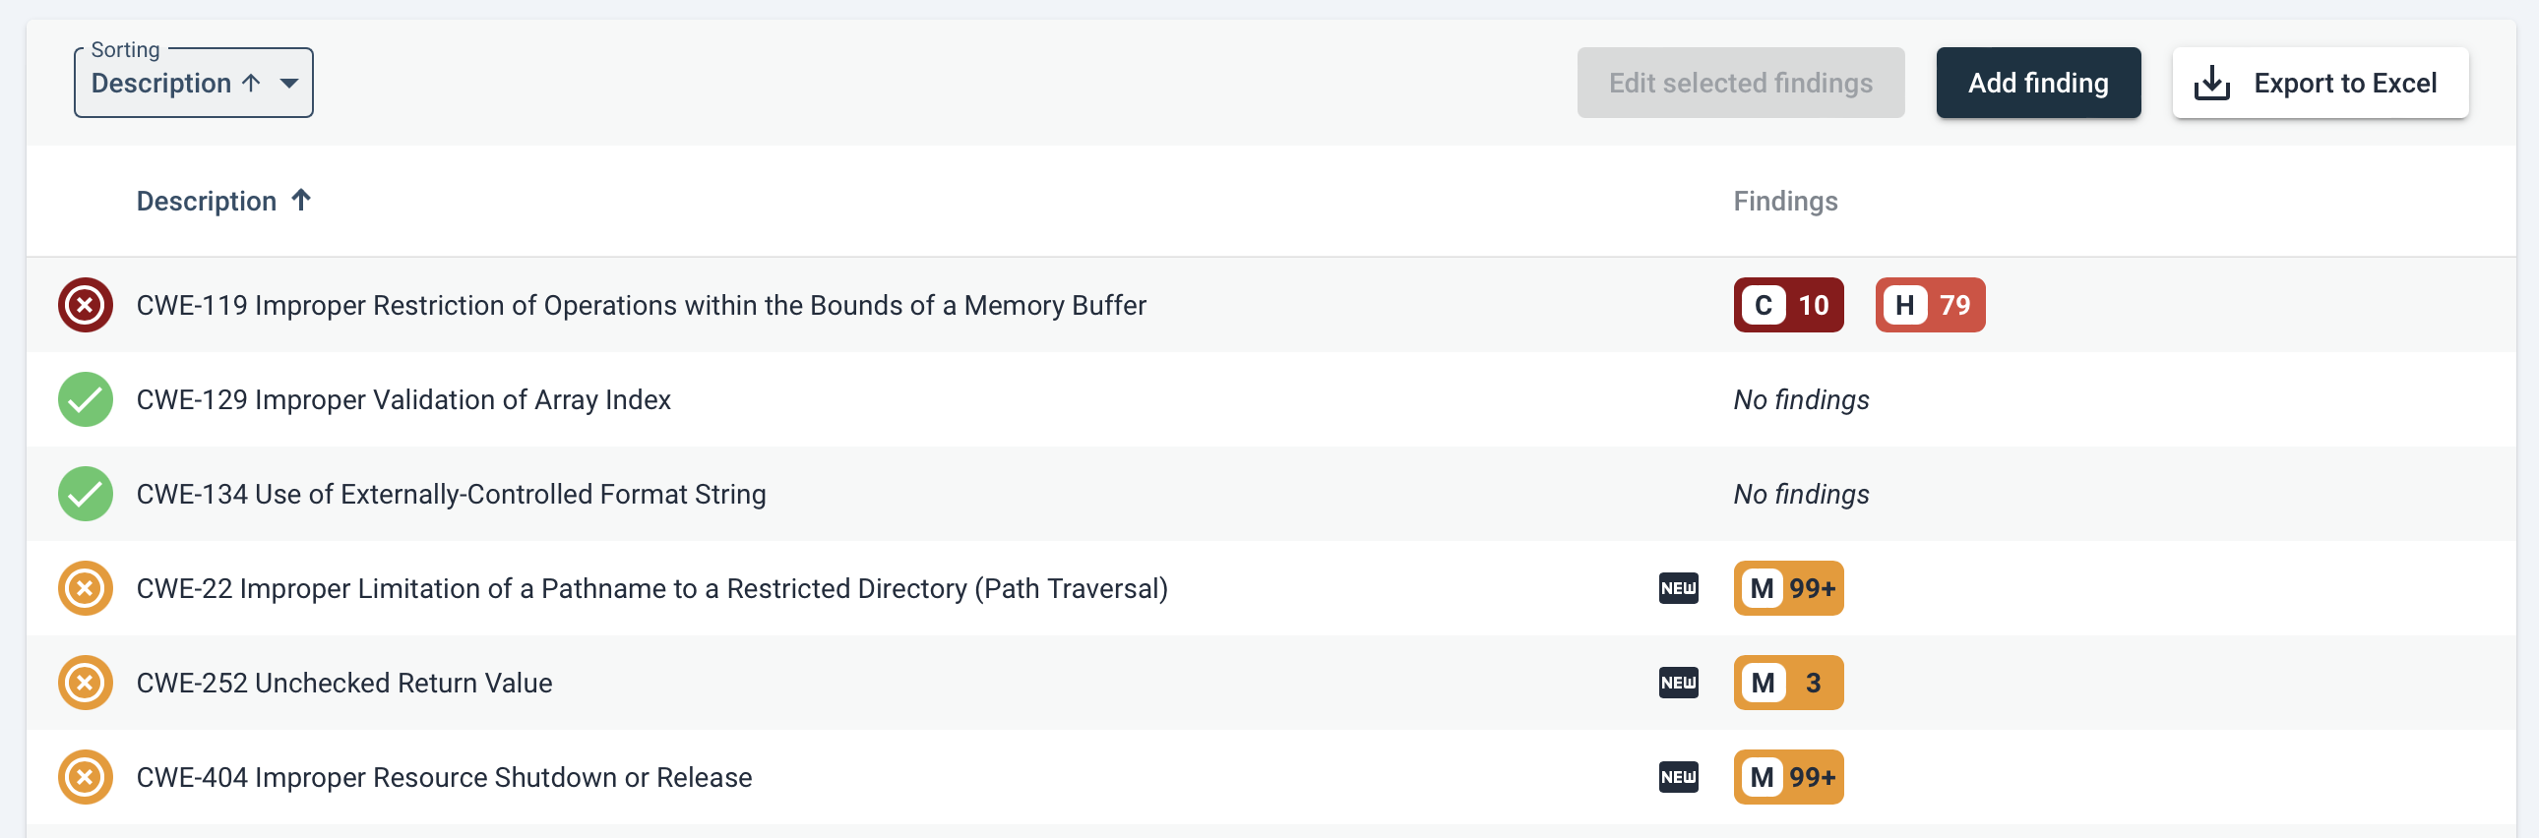Toggle sort direction on Description column header
2539x838 pixels.
coord(223,201)
